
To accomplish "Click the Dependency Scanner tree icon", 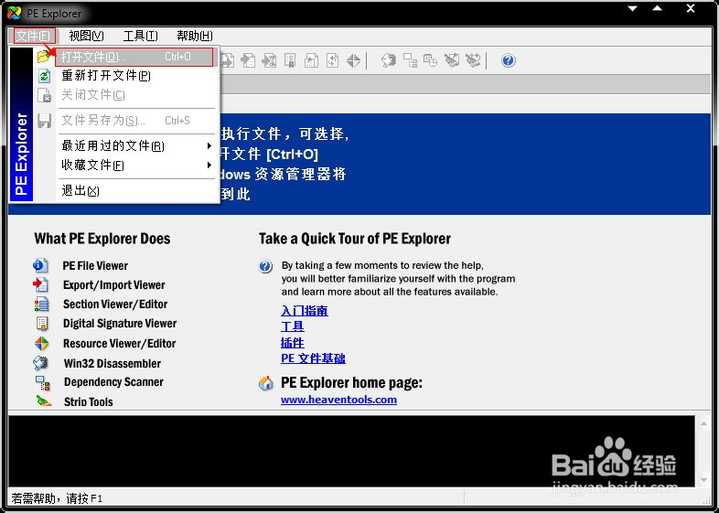I will click(43, 383).
